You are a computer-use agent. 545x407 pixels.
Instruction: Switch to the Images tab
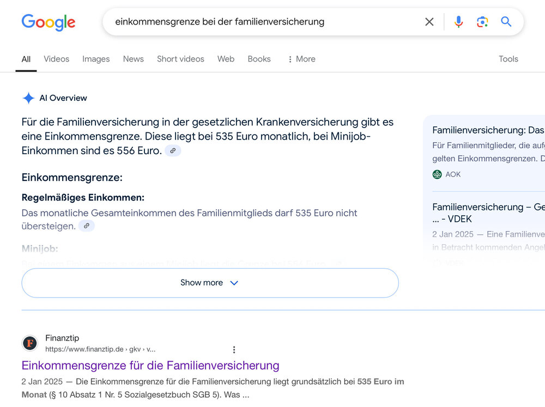96,59
